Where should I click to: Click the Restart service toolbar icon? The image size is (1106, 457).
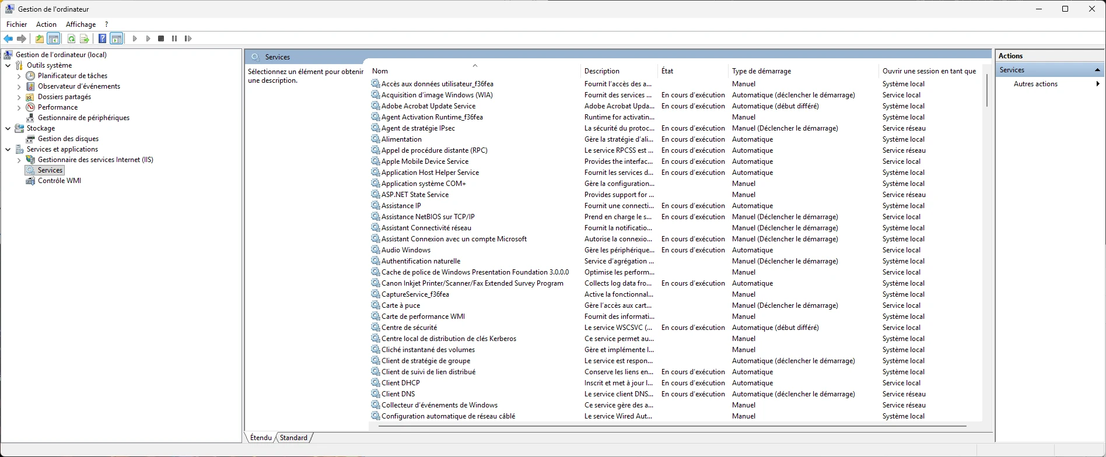coord(188,38)
